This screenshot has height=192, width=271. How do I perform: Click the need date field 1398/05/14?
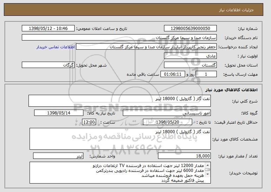pos(59,113)
